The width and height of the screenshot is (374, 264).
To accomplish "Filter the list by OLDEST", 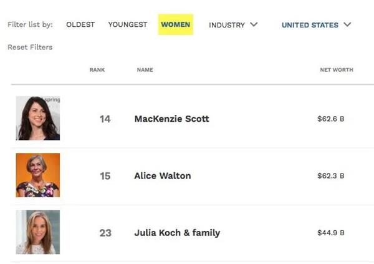I will tap(80, 24).
